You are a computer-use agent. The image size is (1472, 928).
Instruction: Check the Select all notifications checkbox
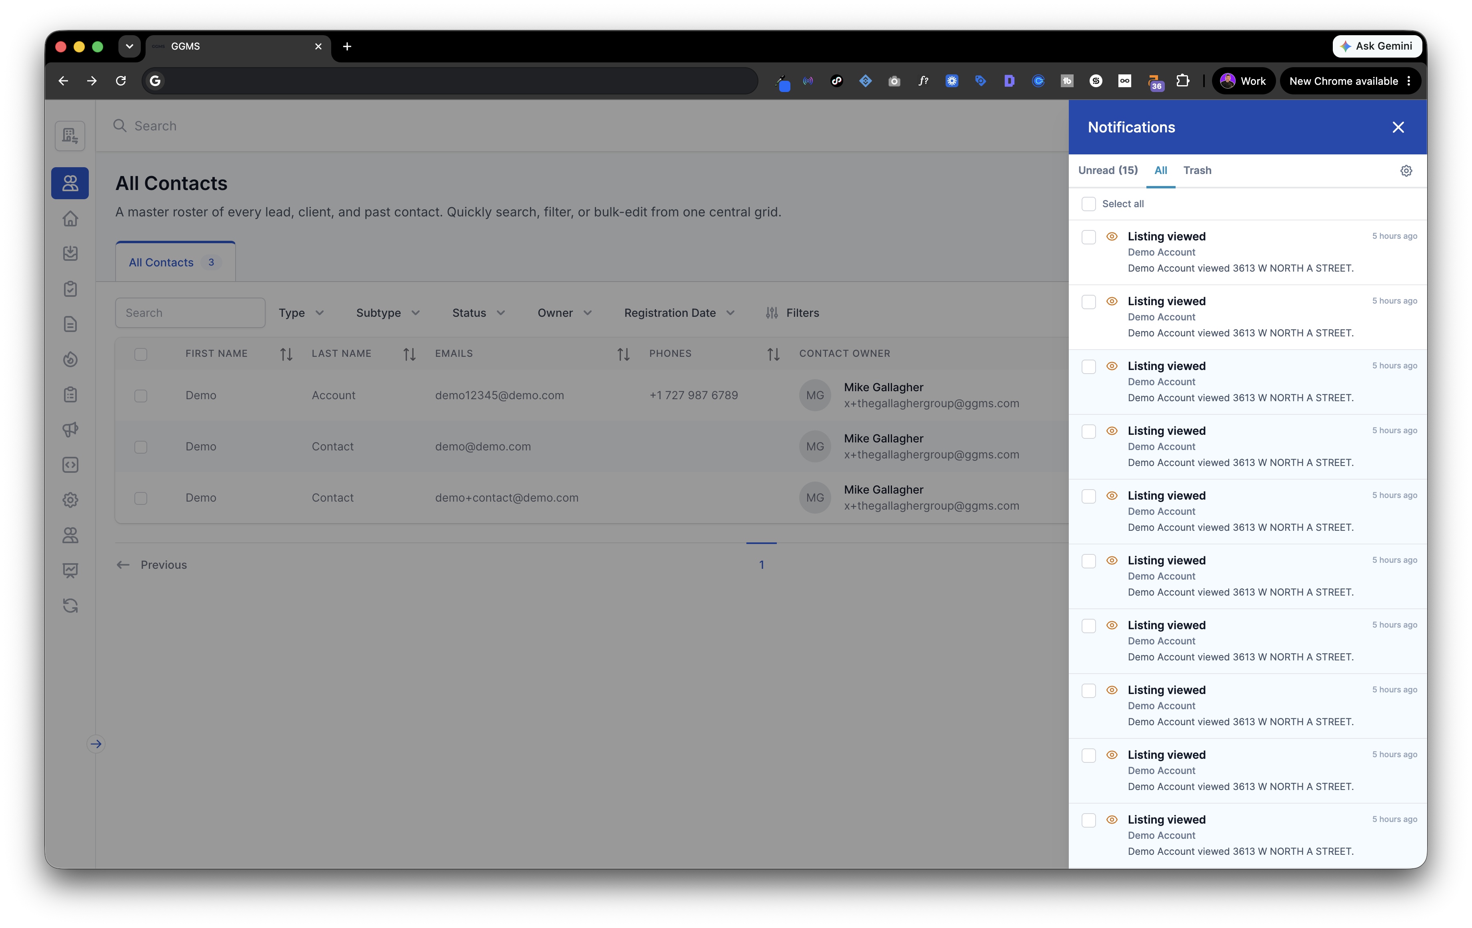[x=1089, y=204]
